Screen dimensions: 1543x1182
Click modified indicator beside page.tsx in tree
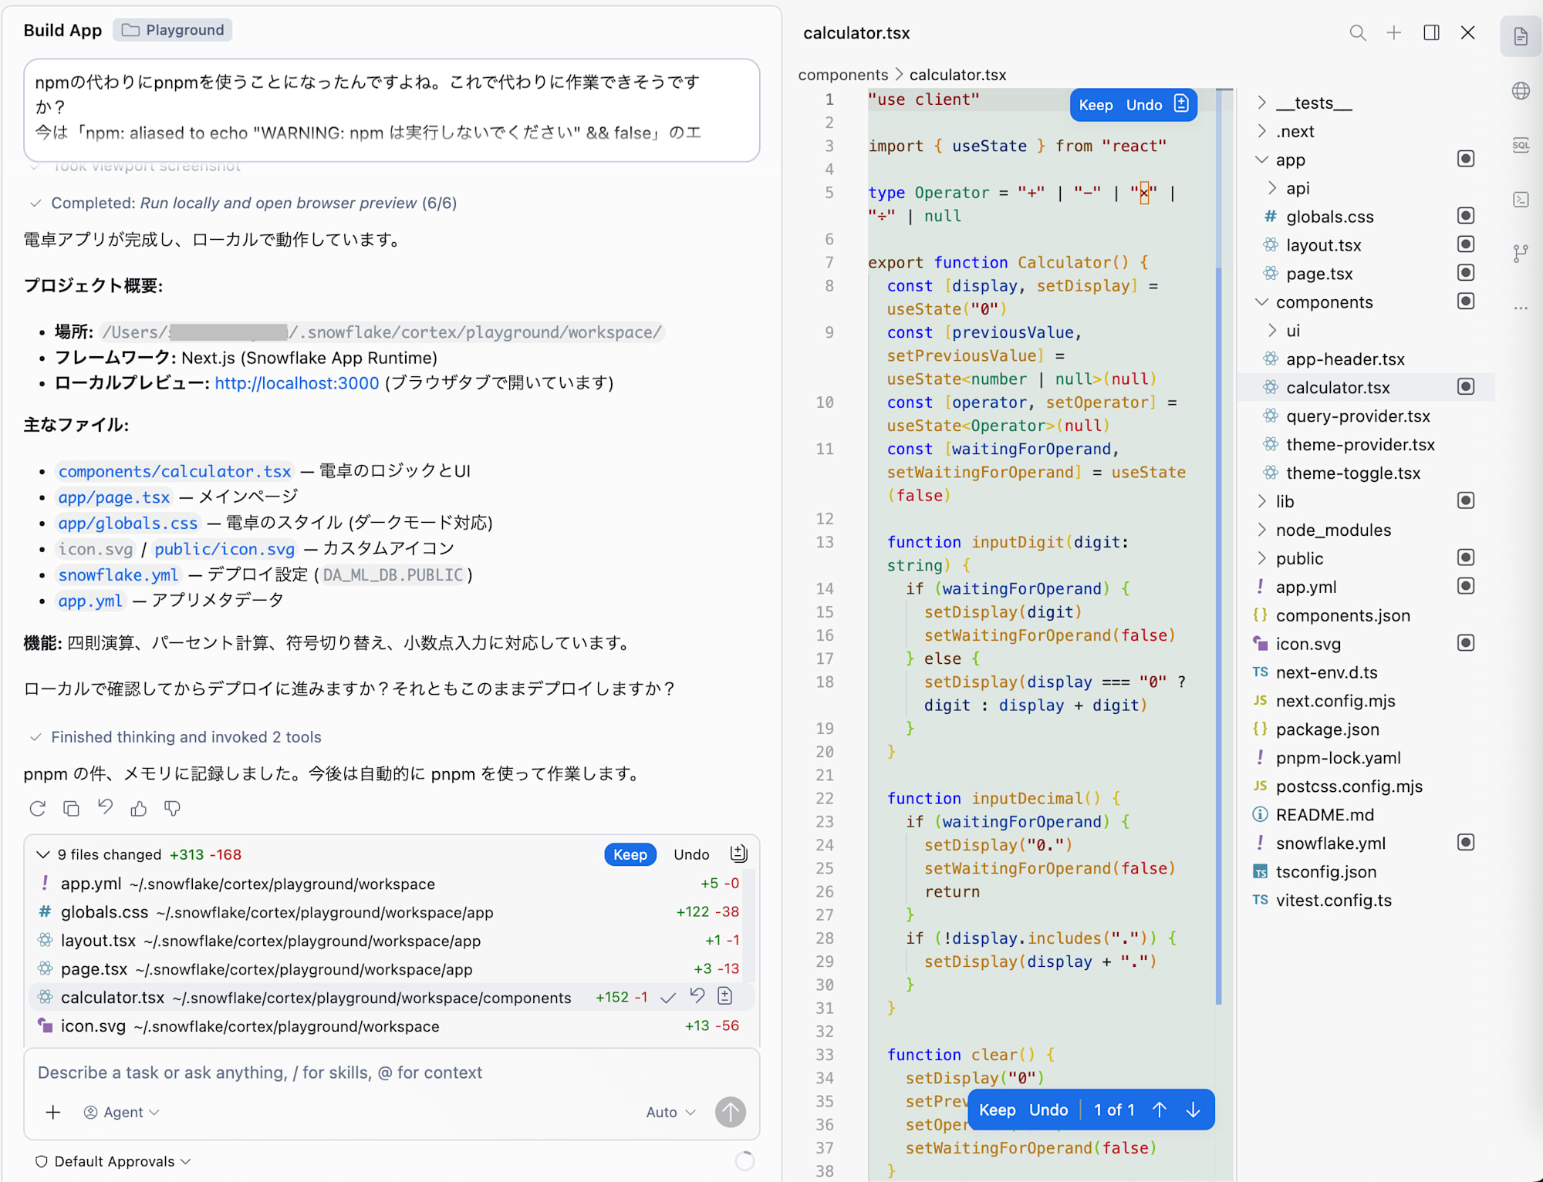[1466, 273]
